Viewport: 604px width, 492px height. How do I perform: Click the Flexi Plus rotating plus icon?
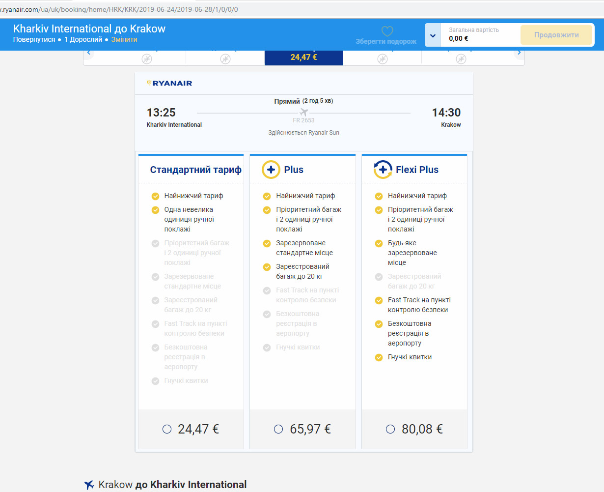383,170
